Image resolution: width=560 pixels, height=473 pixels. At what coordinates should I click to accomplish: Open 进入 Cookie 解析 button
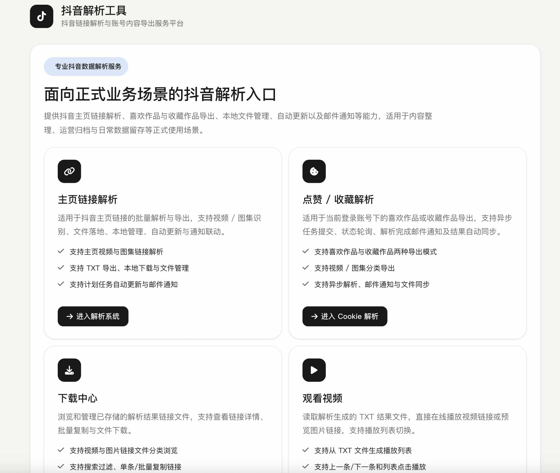click(345, 316)
